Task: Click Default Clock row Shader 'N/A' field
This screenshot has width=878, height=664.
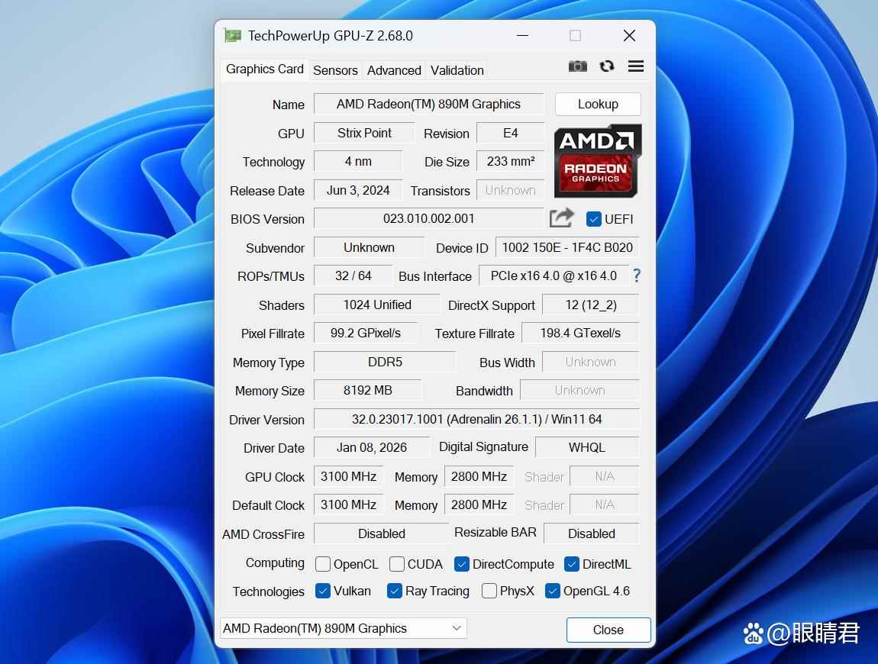Action: tap(604, 504)
